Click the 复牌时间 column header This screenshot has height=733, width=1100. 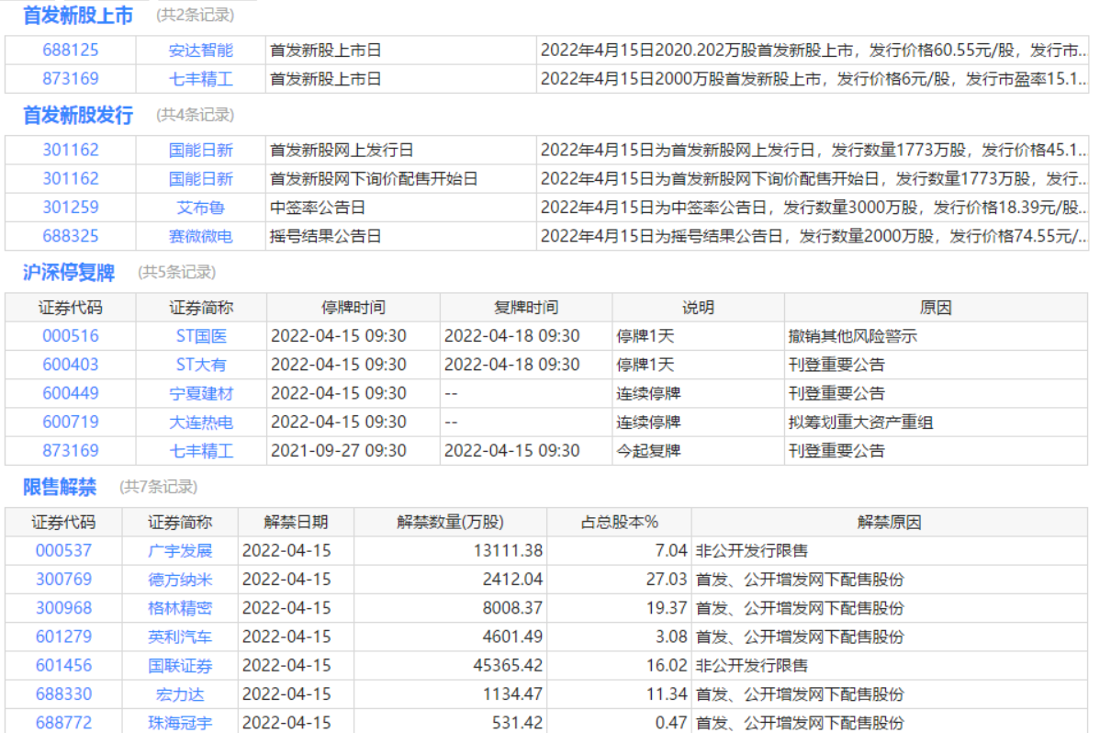coord(526,309)
